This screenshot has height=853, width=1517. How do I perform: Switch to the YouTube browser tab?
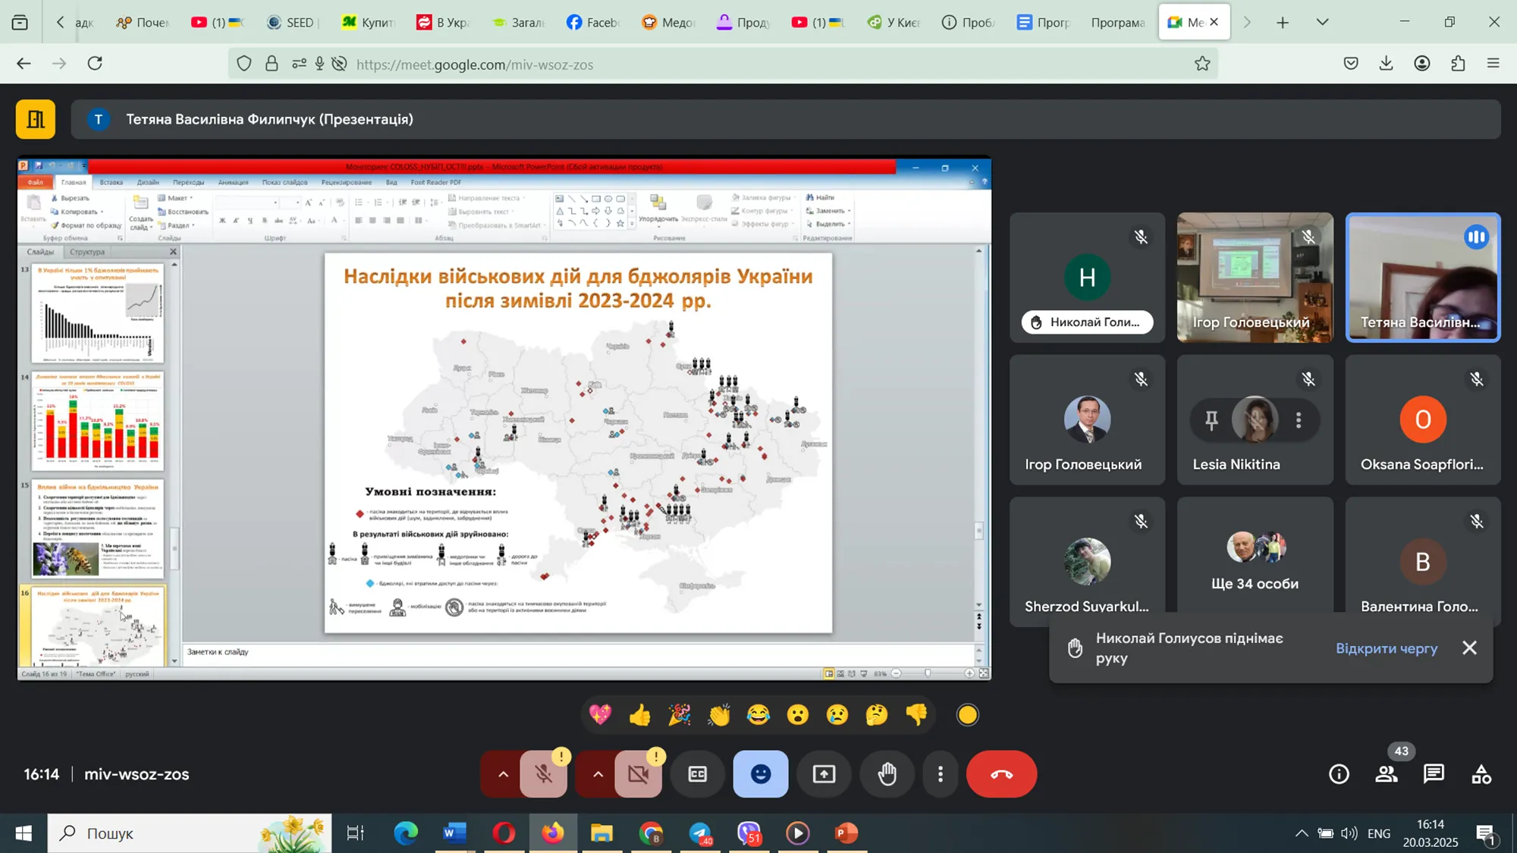tap(217, 22)
